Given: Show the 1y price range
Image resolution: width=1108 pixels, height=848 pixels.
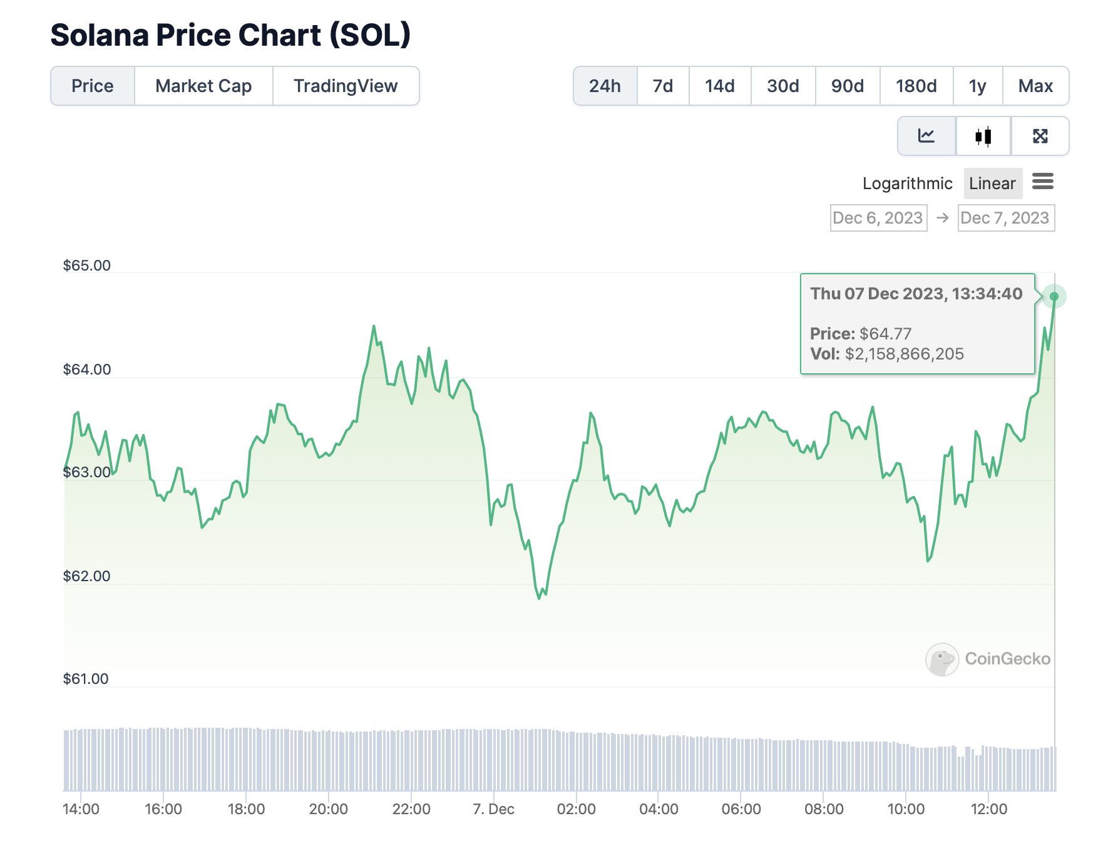Looking at the screenshot, I should click(978, 86).
